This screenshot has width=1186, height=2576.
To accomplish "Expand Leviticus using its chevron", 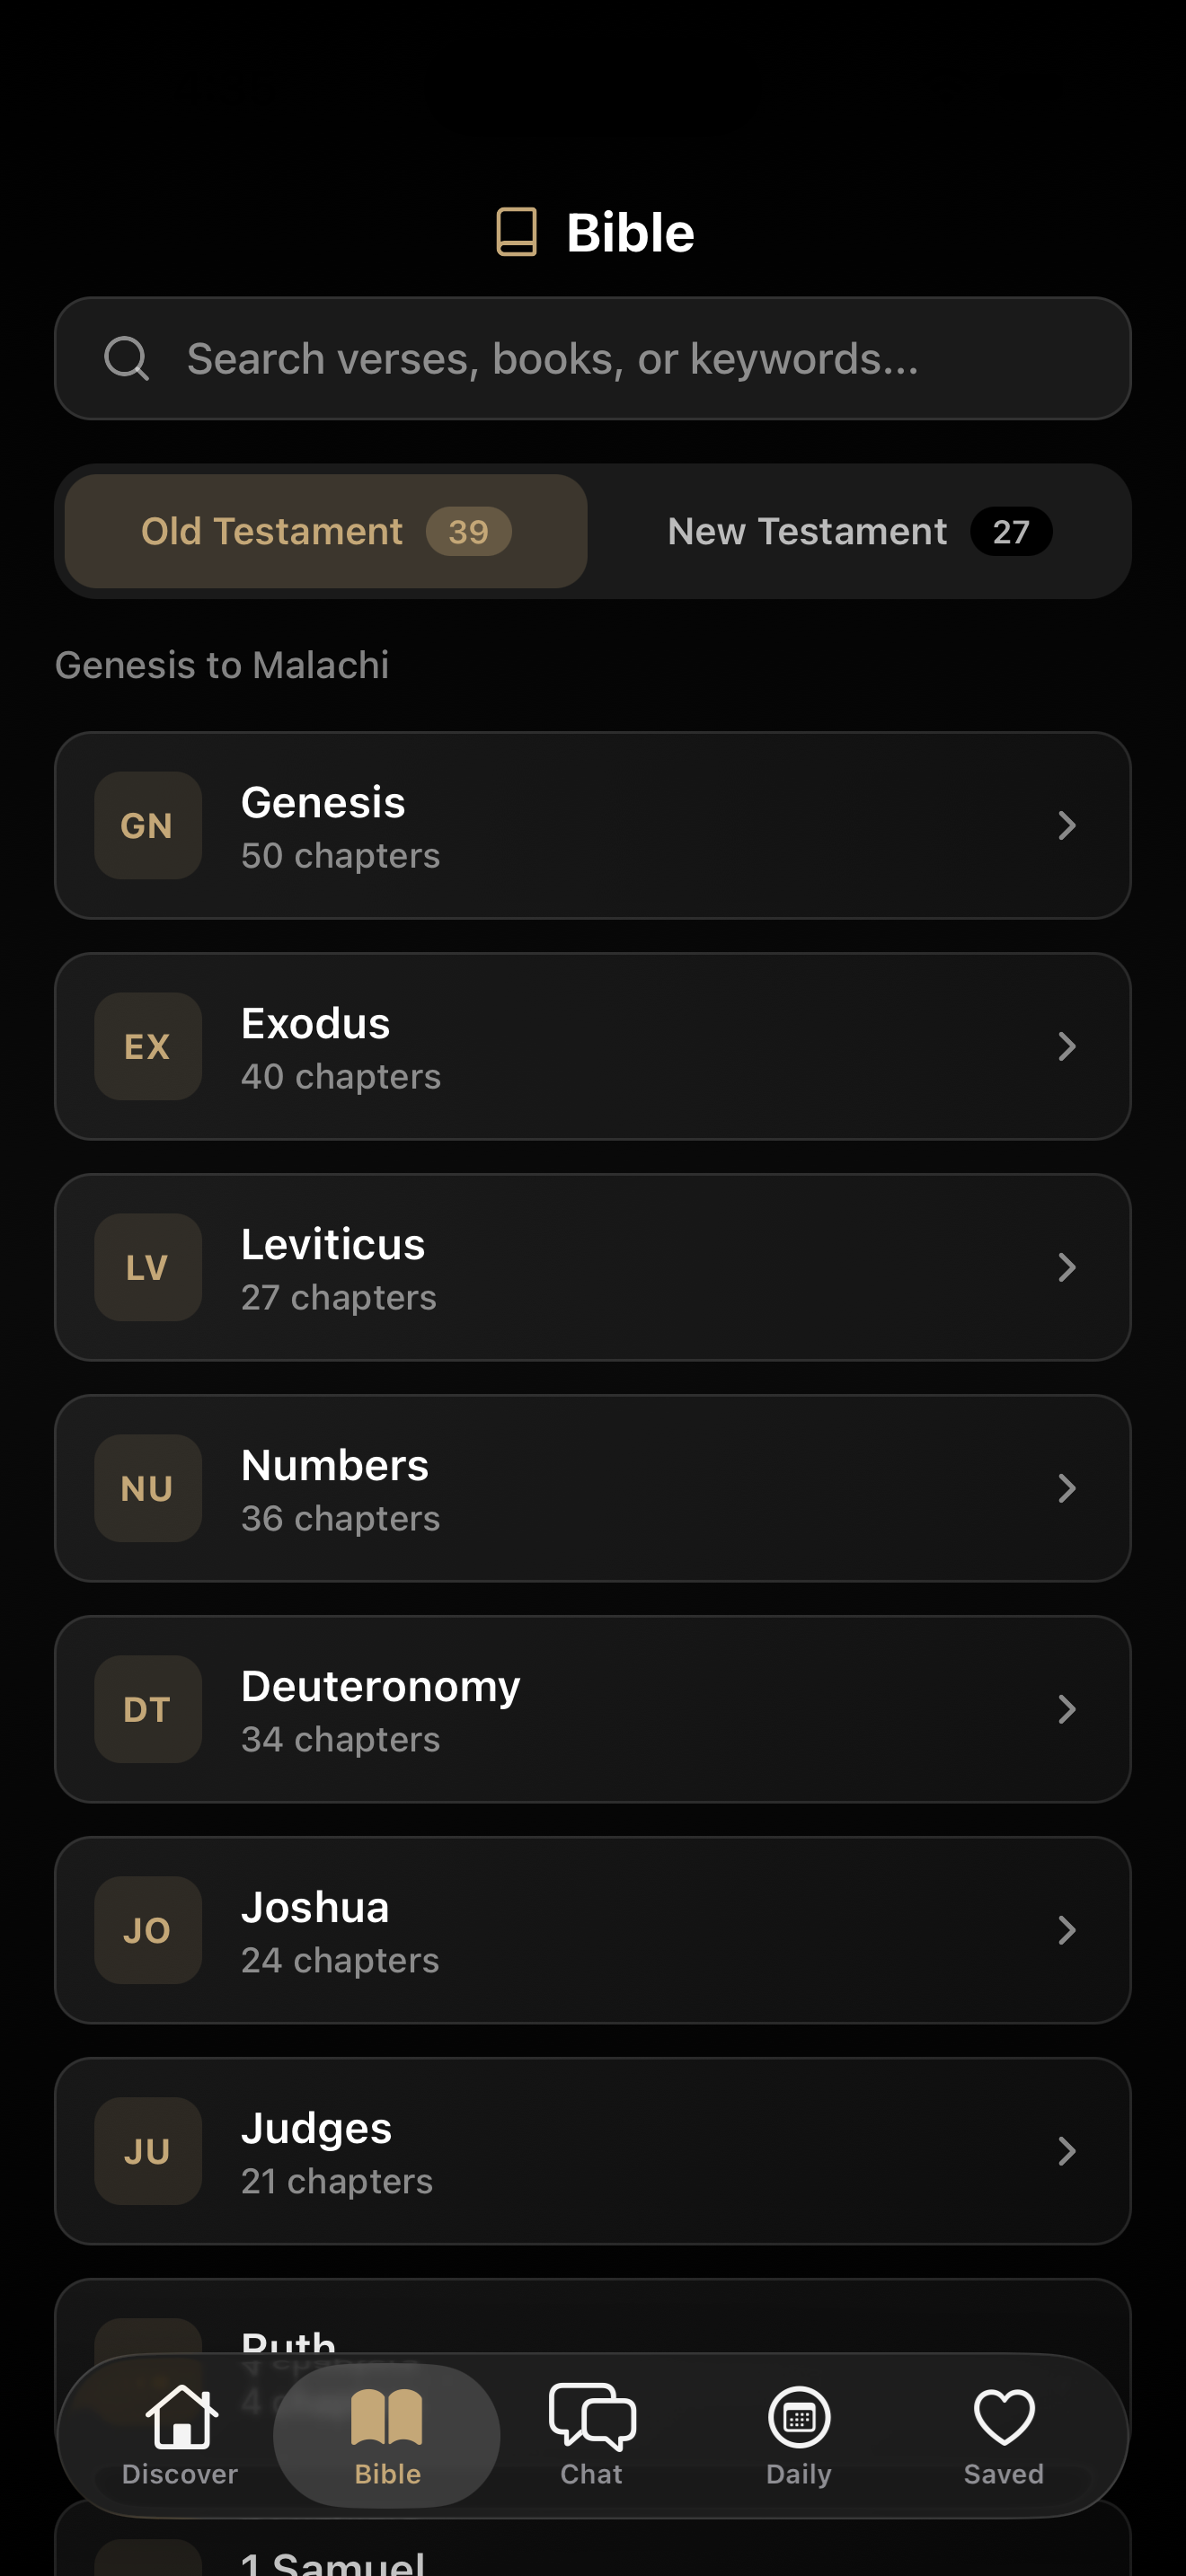I will pyautogui.click(x=1066, y=1268).
